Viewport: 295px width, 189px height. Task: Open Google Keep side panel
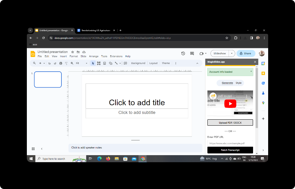[x=263, y=73]
